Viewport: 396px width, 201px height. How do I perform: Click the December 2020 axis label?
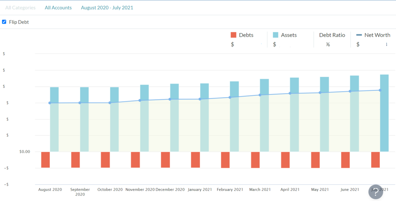coord(170,189)
